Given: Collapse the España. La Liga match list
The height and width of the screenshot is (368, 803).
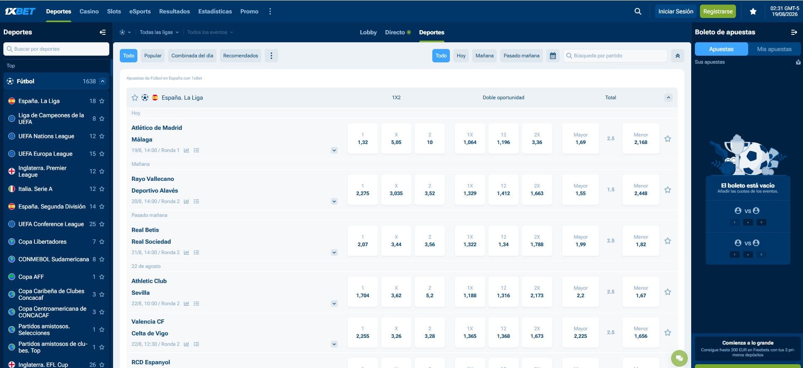Looking at the screenshot, I should pyautogui.click(x=668, y=98).
